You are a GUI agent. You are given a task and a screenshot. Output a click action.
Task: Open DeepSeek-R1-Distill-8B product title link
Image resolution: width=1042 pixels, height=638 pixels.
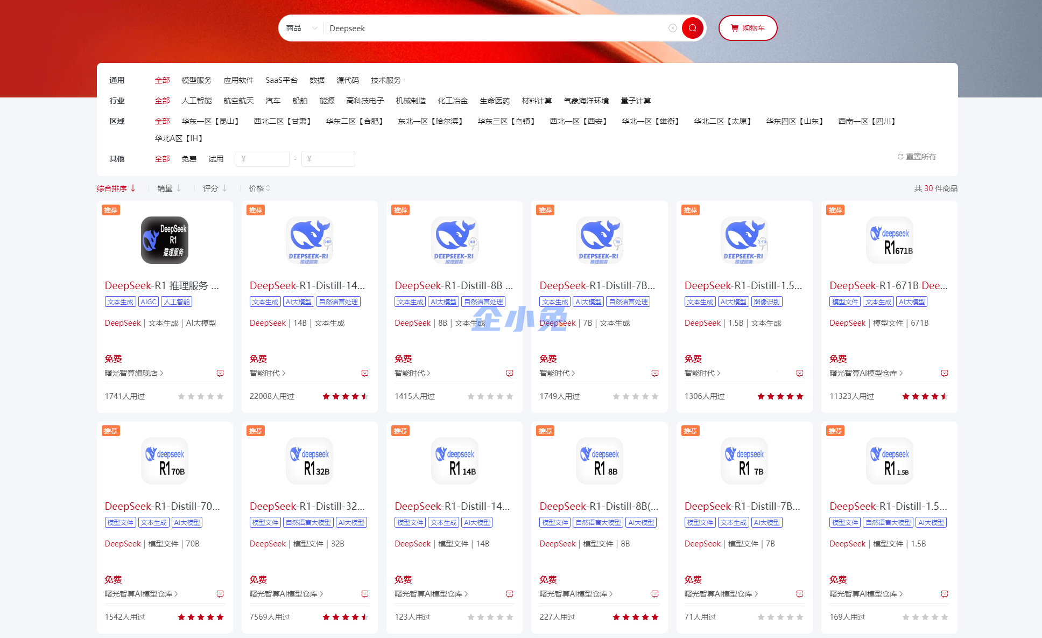[454, 285]
